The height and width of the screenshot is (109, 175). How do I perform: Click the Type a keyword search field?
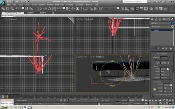point(135,2)
